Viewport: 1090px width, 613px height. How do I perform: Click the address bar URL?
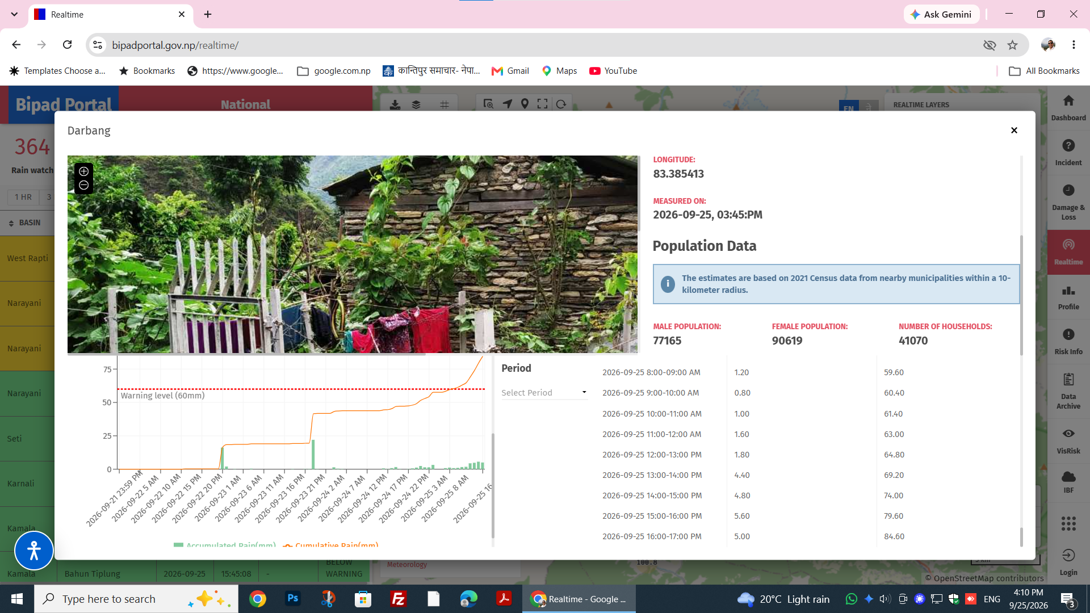175,45
